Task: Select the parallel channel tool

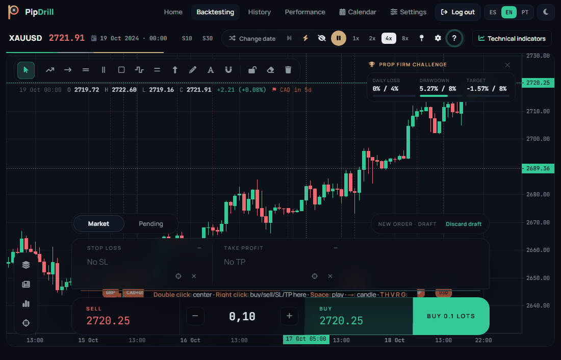Action: point(157,70)
